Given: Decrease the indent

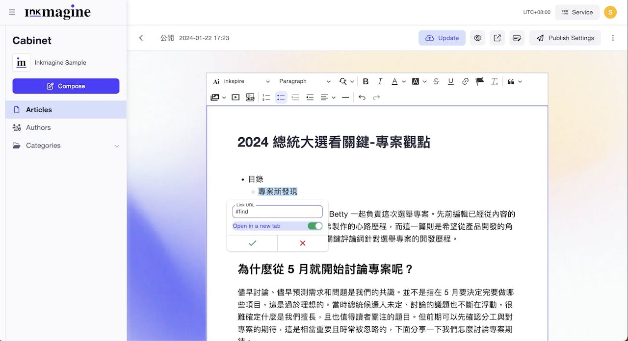Looking at the screenshot, I should pyautogui.click(x=310, y=97).
